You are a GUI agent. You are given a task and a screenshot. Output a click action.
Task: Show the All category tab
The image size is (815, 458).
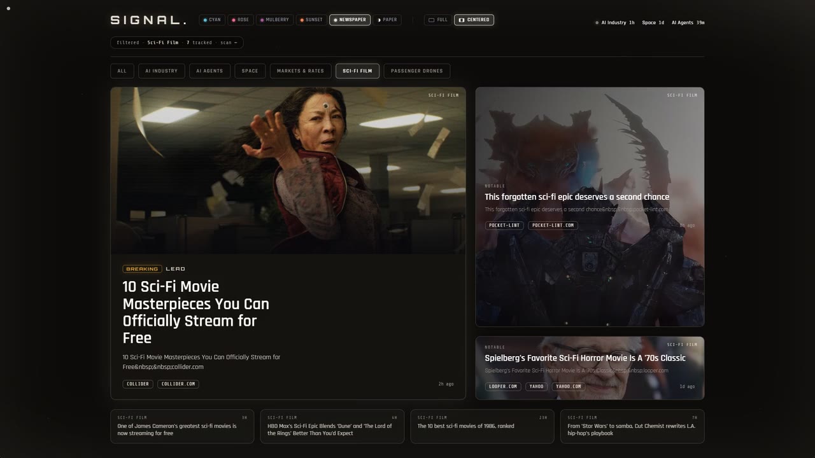point(122,71)
